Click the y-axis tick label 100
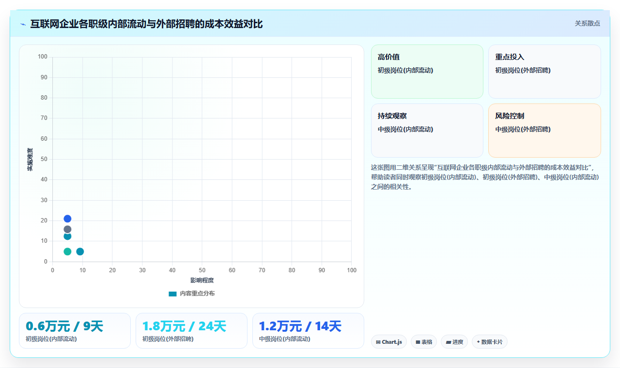 pyautogui.click(x=43, y=57)
